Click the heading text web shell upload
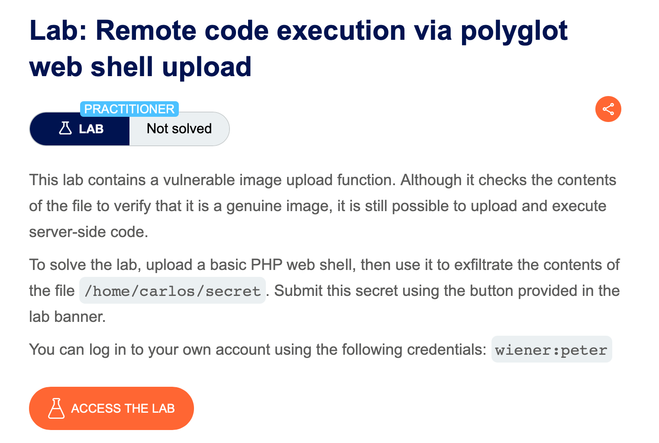This screenshot has width=659, height=443. (x=140, y=67)
